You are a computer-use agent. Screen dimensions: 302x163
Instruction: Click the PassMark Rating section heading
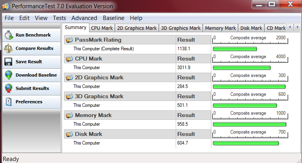98,40
